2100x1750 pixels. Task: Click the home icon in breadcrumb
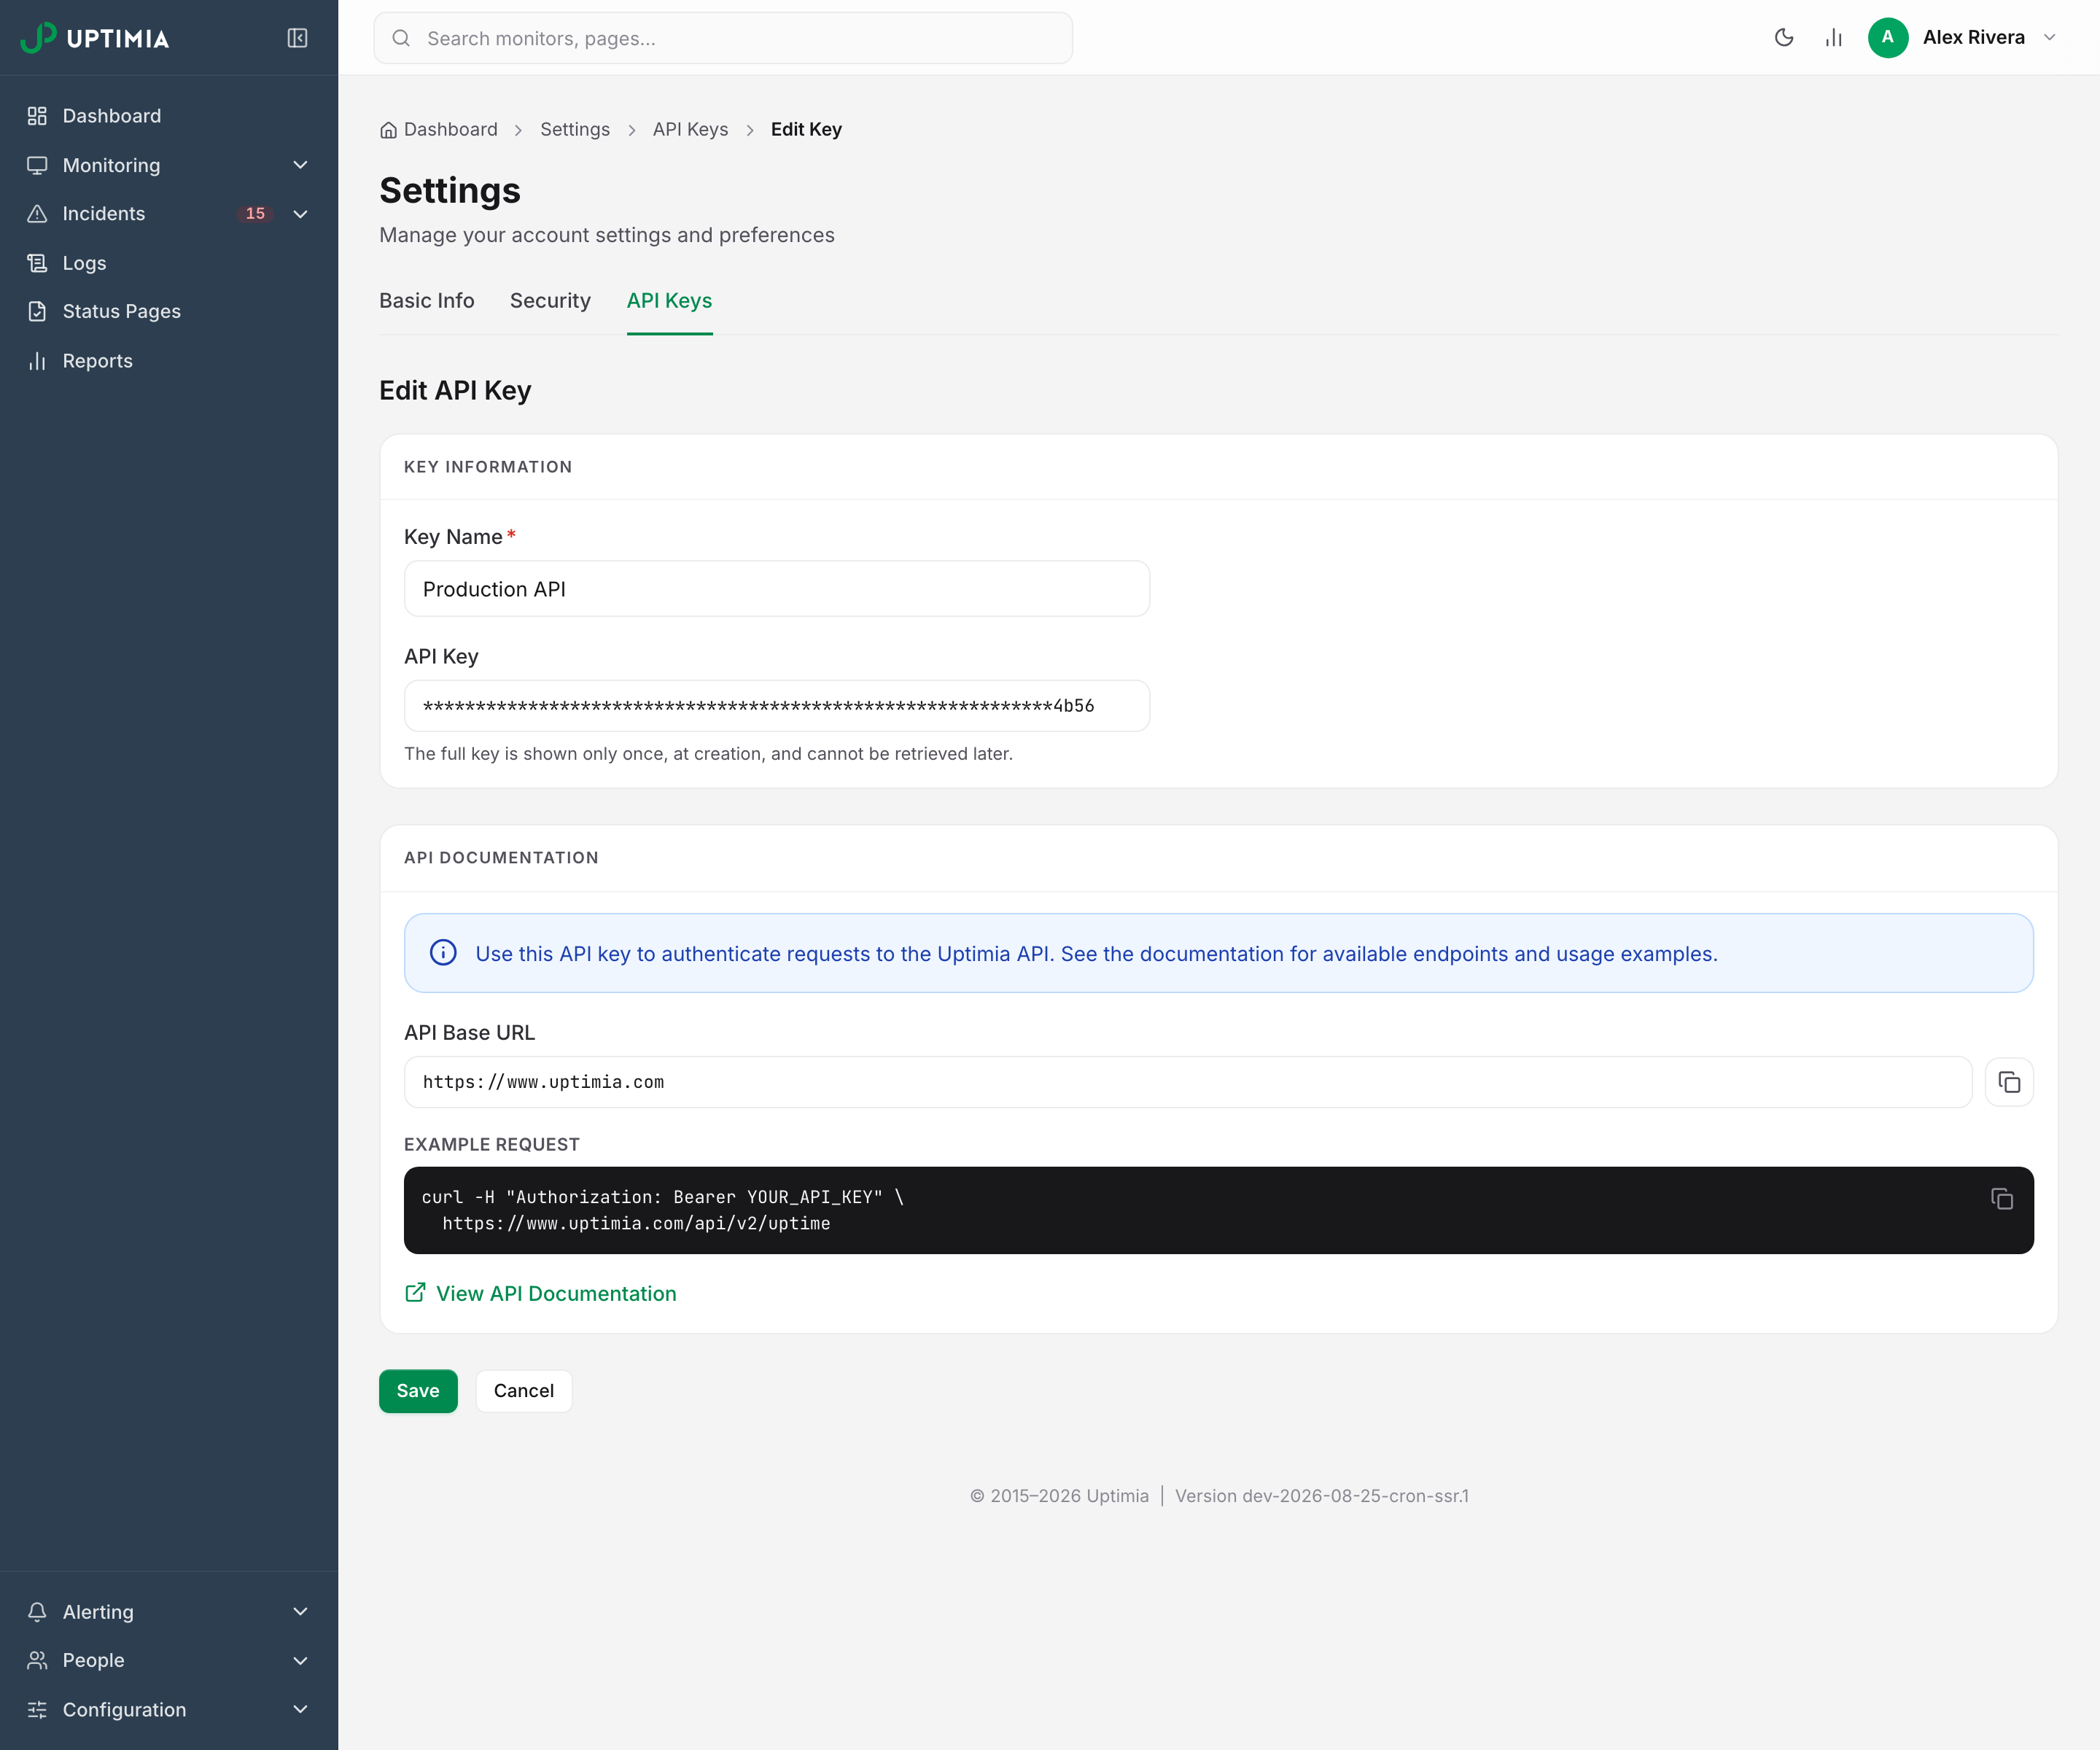[389, 130]
